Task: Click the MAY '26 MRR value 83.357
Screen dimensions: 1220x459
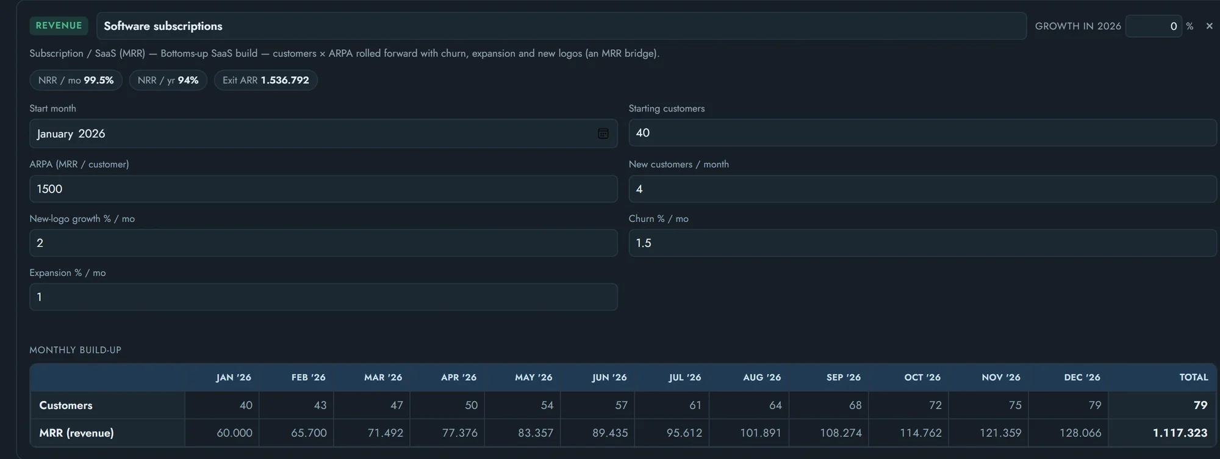Action: click(x=536, y=433)
